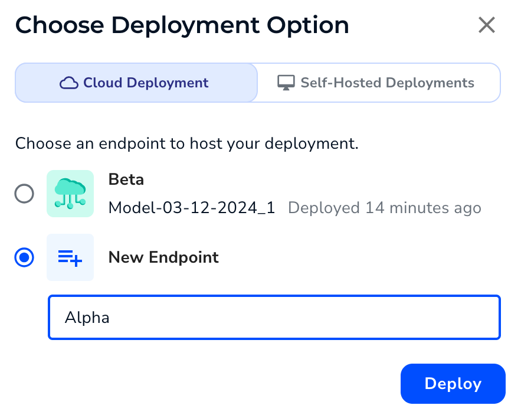This screenshot has width=521, height=415.
Task: Click the Model-03-12-2024_1 model name
Action: [192, 208]
